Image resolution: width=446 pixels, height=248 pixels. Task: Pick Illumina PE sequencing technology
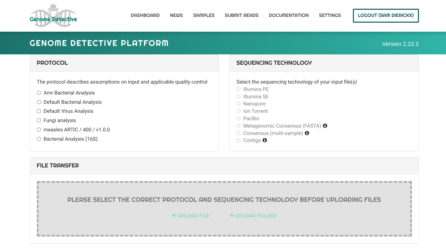[239, 89]
